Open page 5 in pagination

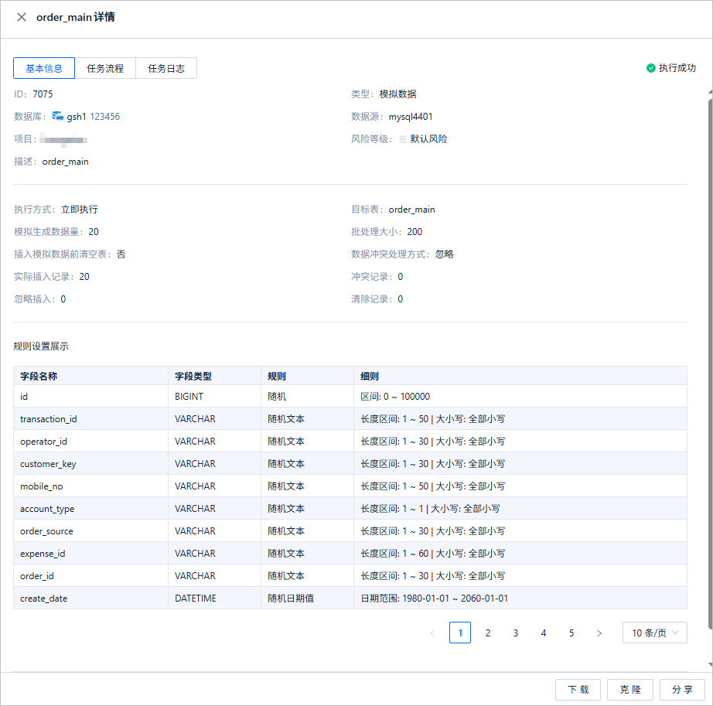(x=571, y=633)
